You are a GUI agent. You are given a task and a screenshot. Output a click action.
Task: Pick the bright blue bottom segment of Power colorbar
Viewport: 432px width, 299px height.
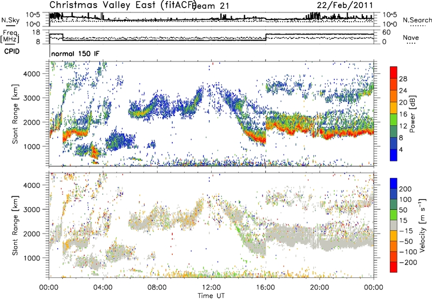[x=394, y=155]
